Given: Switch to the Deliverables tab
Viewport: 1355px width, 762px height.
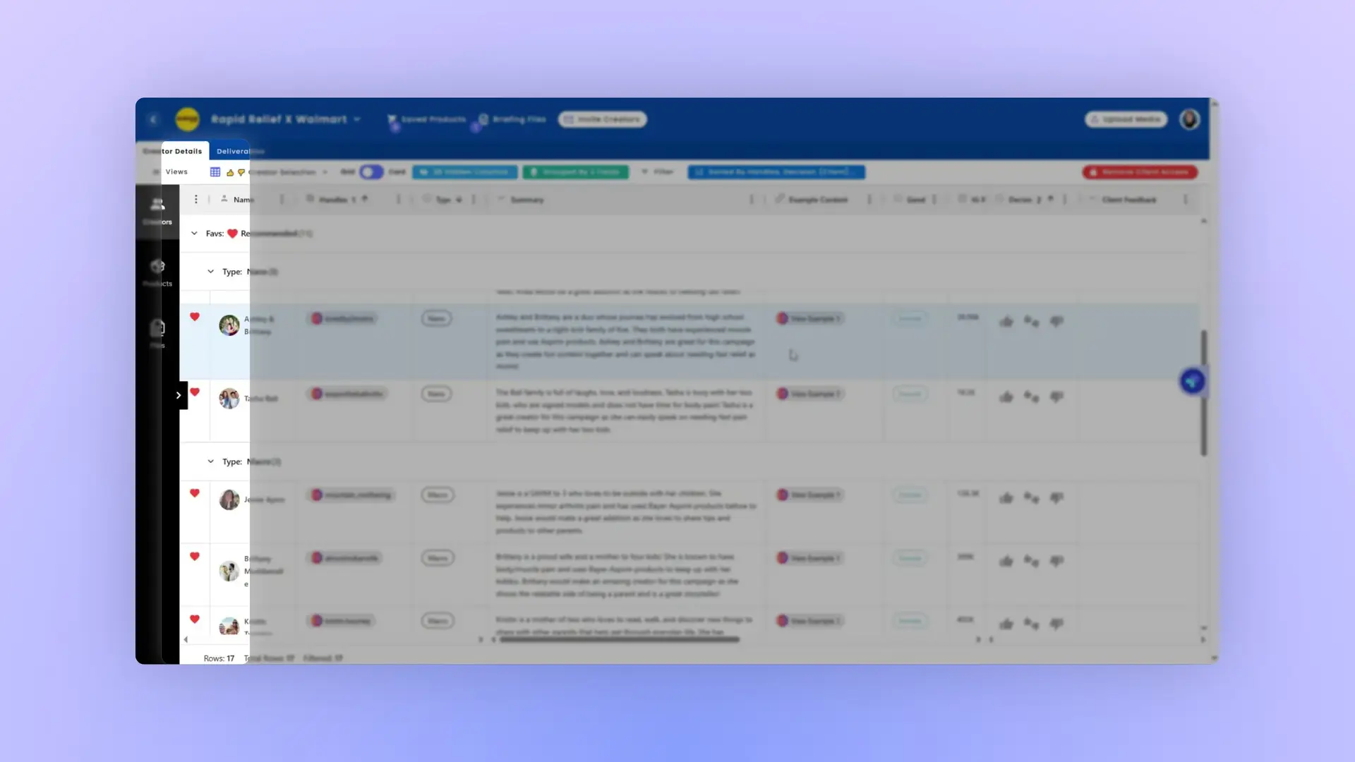Looking at the screenshot, I should 239,150.
